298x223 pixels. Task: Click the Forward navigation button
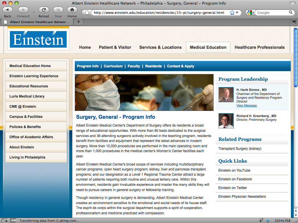coord(23,10)
